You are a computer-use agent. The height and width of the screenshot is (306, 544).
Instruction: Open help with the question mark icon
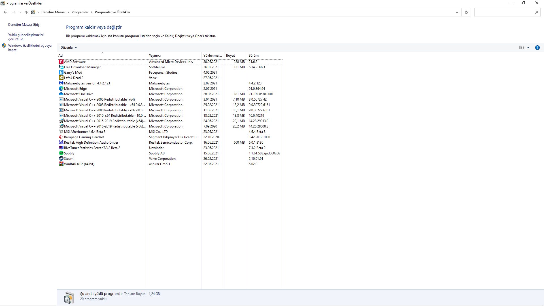pos(537,48)
